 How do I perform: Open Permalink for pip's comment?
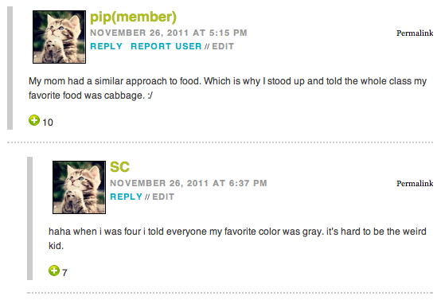point(415,33)
